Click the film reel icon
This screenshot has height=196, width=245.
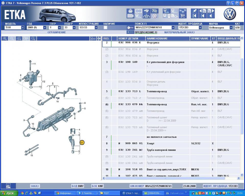(x=154, y=16)
